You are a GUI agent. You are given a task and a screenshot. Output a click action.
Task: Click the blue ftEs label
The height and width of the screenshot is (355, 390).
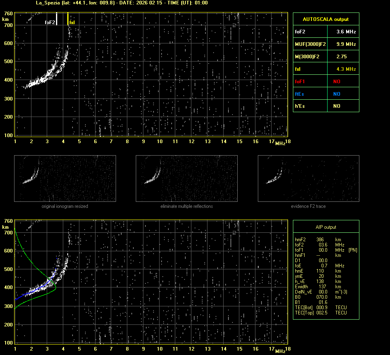[299, 94]
